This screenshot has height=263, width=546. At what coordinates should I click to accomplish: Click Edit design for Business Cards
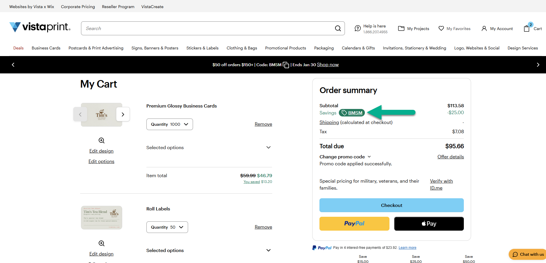coord(101,151)
